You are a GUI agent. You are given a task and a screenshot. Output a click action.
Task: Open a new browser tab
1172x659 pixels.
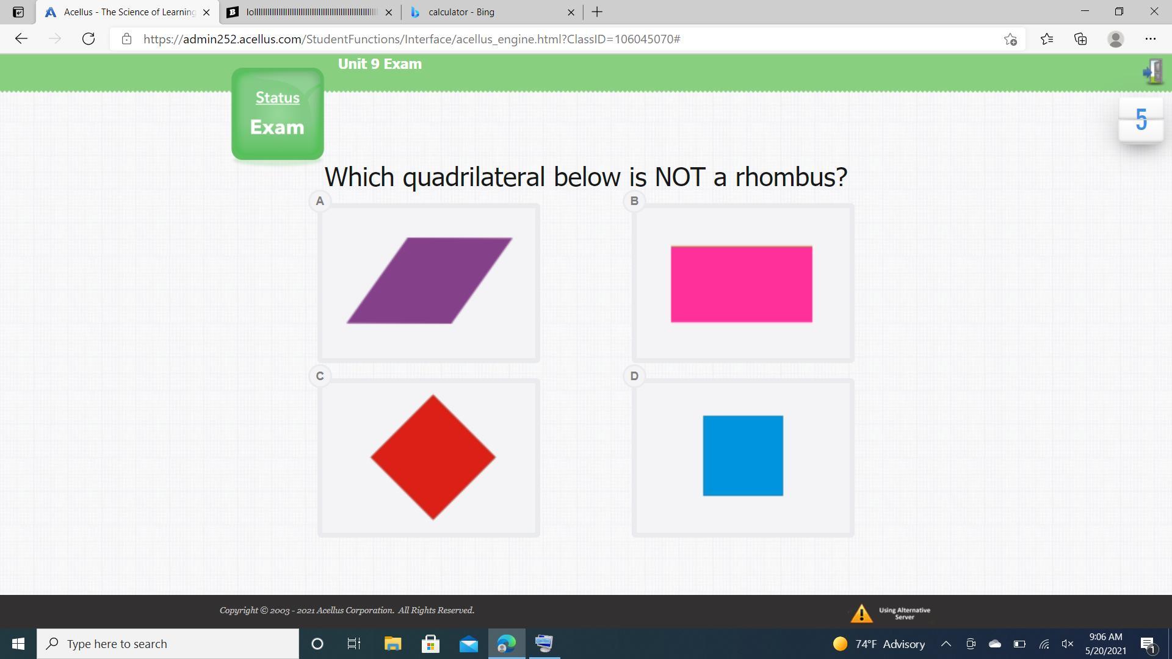point(597,12)
